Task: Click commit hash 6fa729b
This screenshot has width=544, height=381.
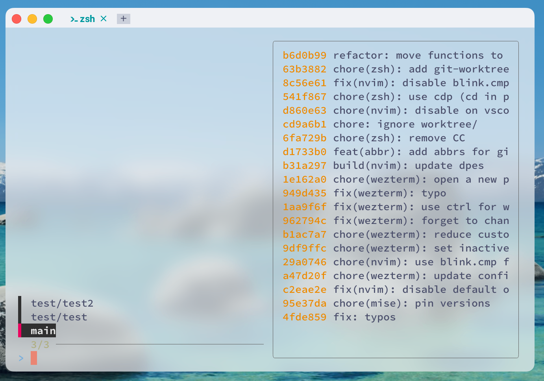Action: click(x=305, y=138)
